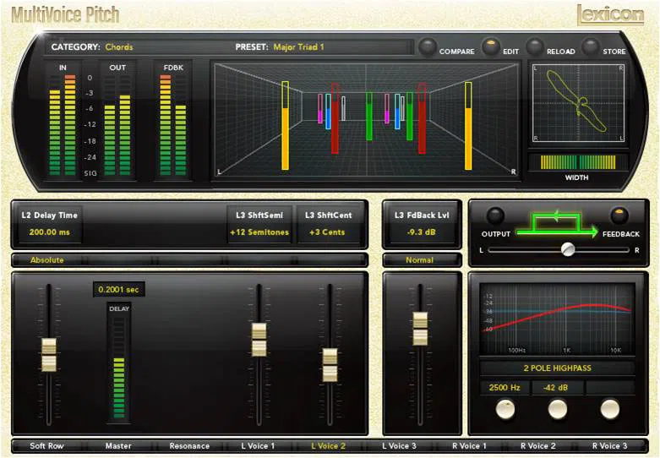Switch to the L Voice 3 tab

tap(399, 446)
